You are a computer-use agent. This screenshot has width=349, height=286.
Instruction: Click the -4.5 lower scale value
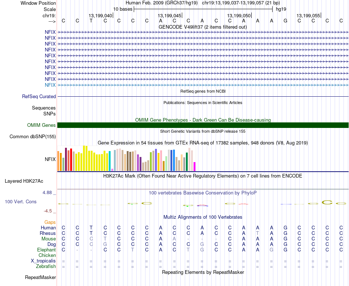pos(48,211)
